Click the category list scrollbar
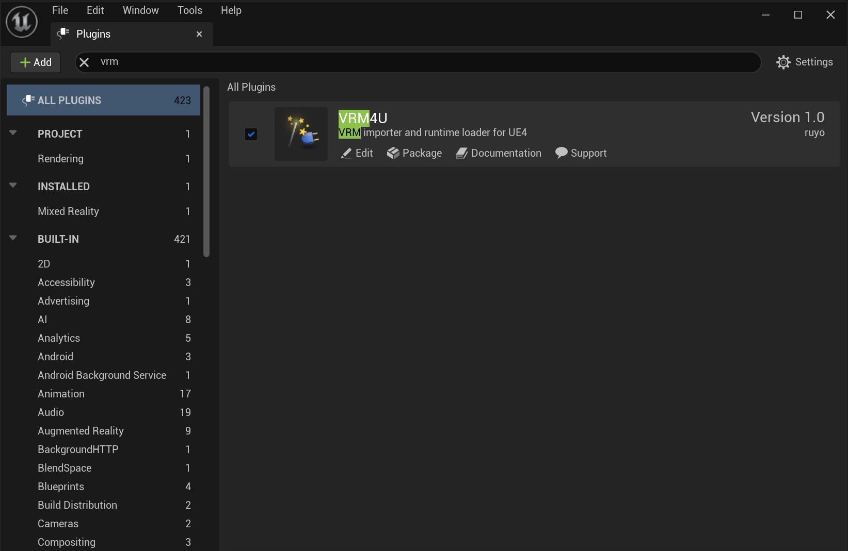Screen dimensions: 848x551 tap(206, 172)
